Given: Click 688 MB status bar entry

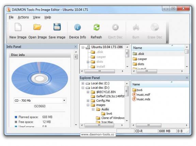Looking at the screenshot, I should (x=167, y=131).
